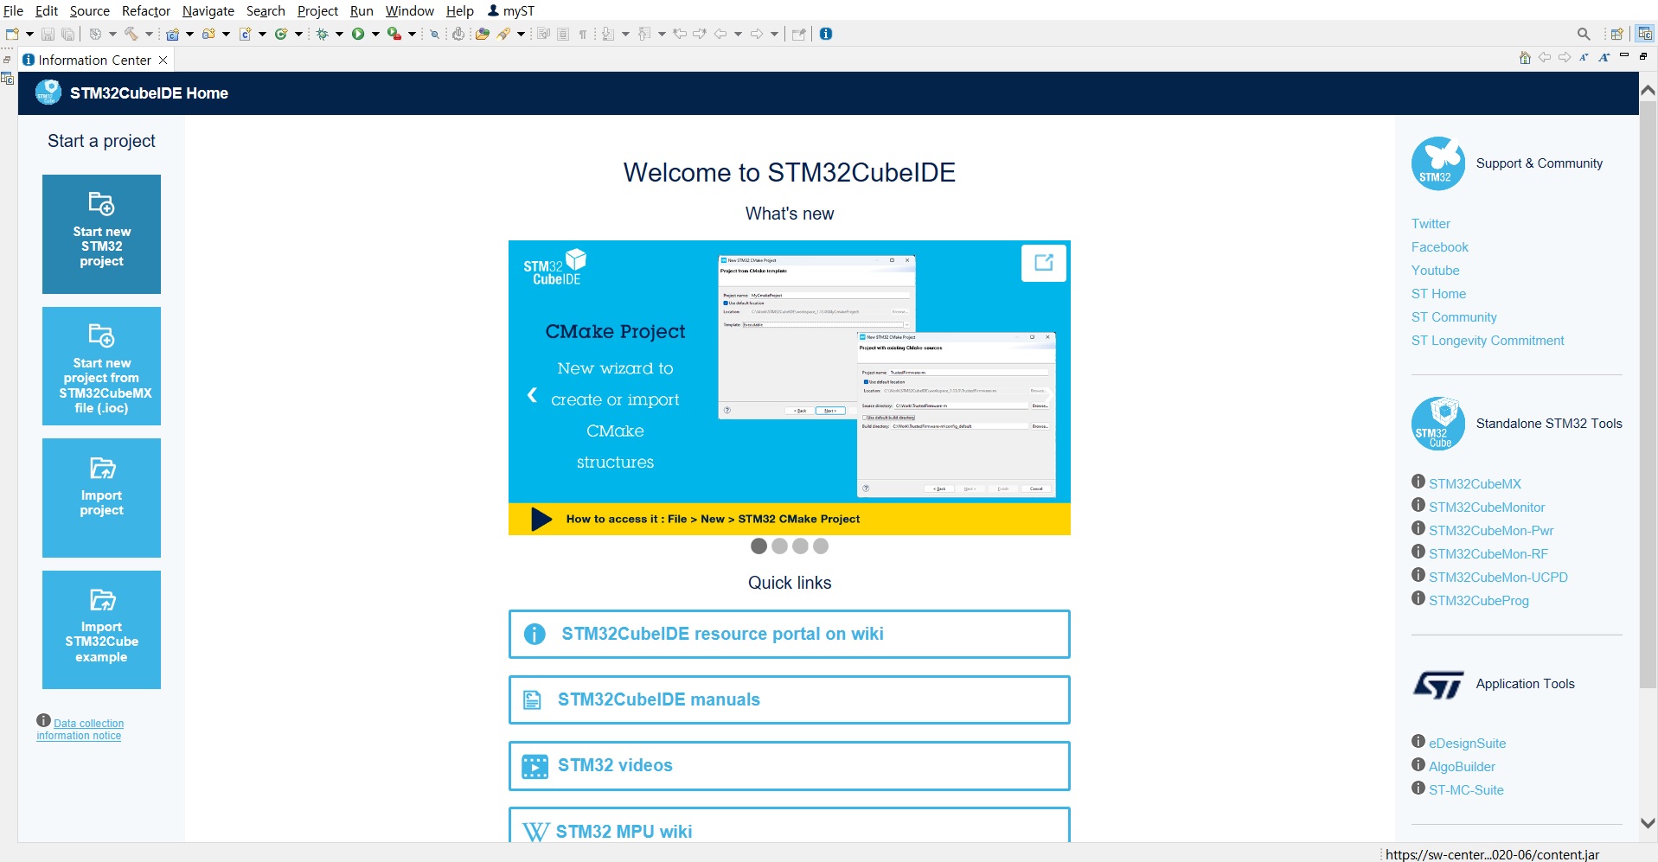Open Data collection information notice link
Viewport: 1658px width, 862px height.
click(x=80, y=729)
